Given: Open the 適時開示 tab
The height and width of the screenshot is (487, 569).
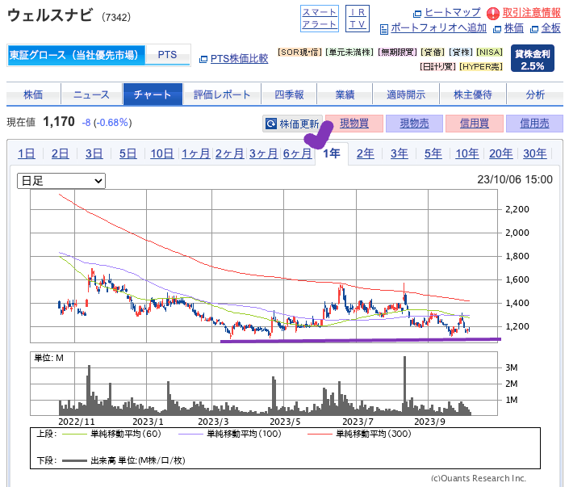Looking at the screenshot, I should point(406,94).
